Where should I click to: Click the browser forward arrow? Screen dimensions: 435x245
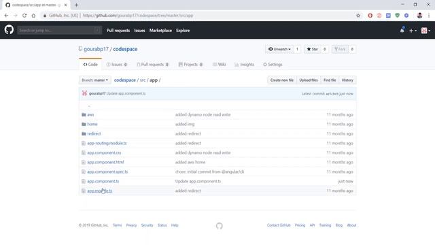tap(15, 16)
